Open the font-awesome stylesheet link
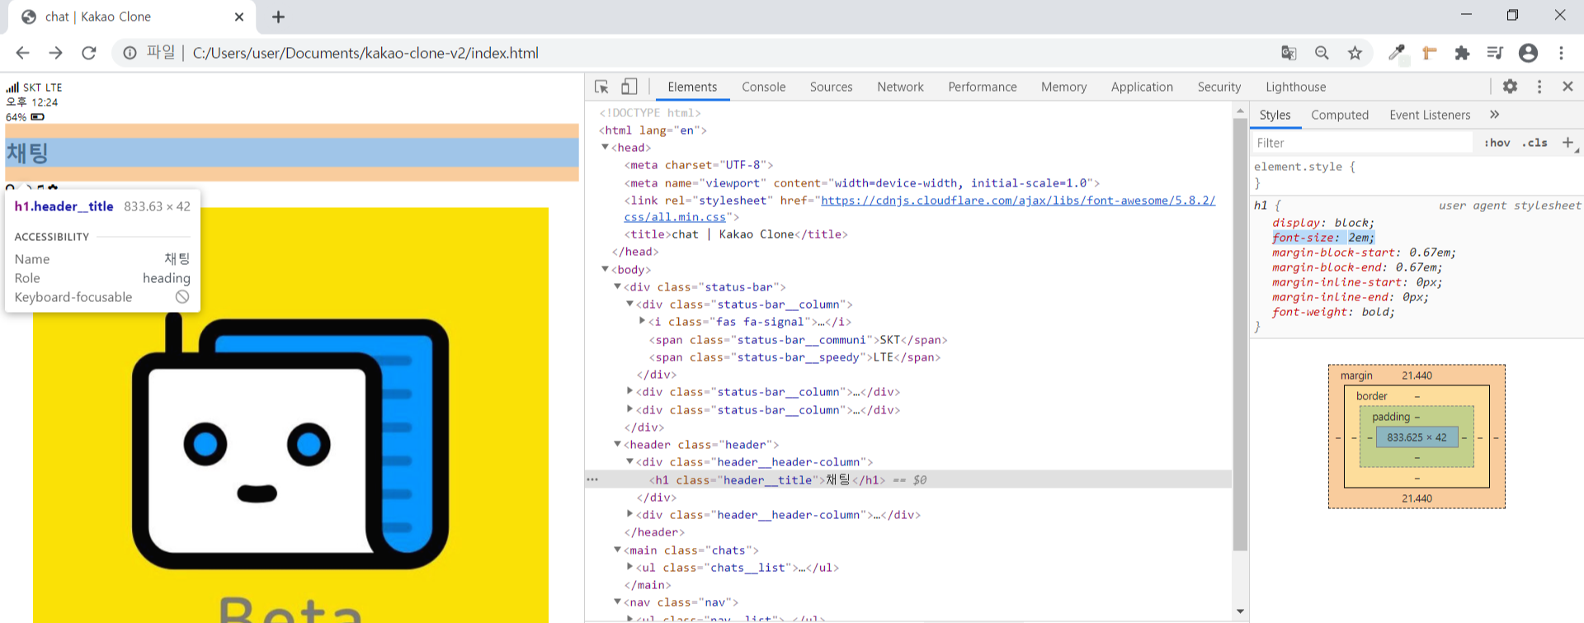This screenshot has width=1584, height=623. 1017,201
